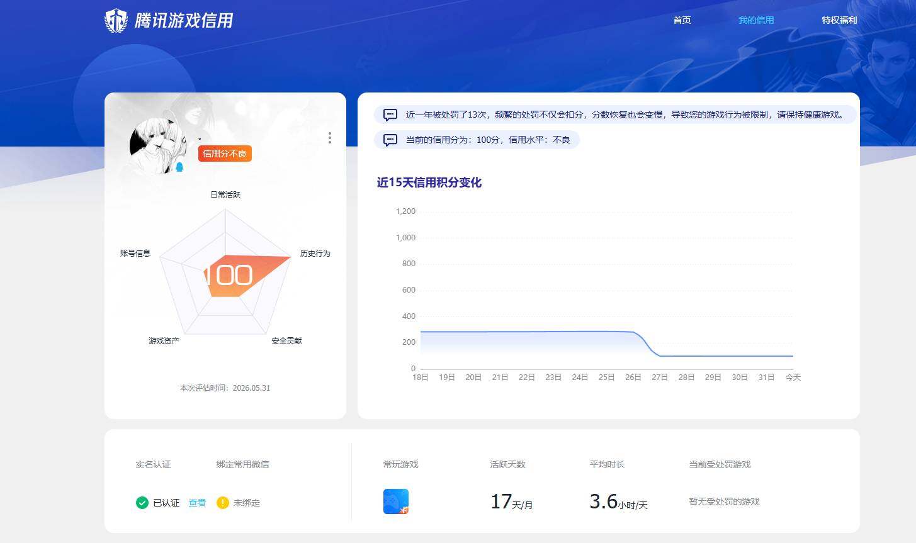916x543 pixels.
Task: Click the 近15天信用积分变化 heading
Action: pos(429,182)
